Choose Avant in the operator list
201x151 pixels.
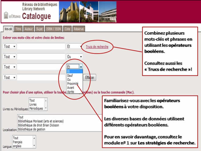pos(75,88)
